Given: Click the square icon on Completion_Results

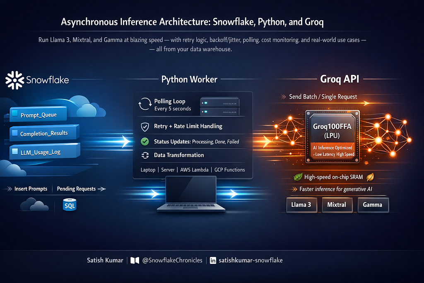Looking at the screenshot, I should click(x=15, y=133).
